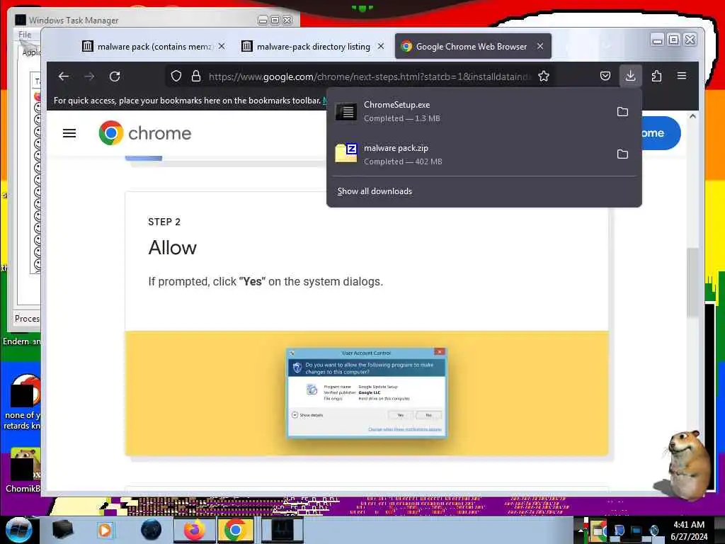Image resolution: width=725 pixels, height=544 pixels.
Task: Click the Task Manager taskbar button
Action: (282, 530)
